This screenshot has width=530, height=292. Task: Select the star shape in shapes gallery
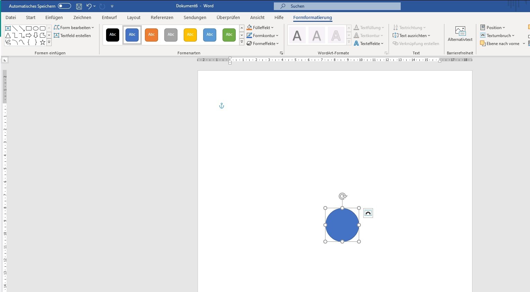click(x=43, y=42)
